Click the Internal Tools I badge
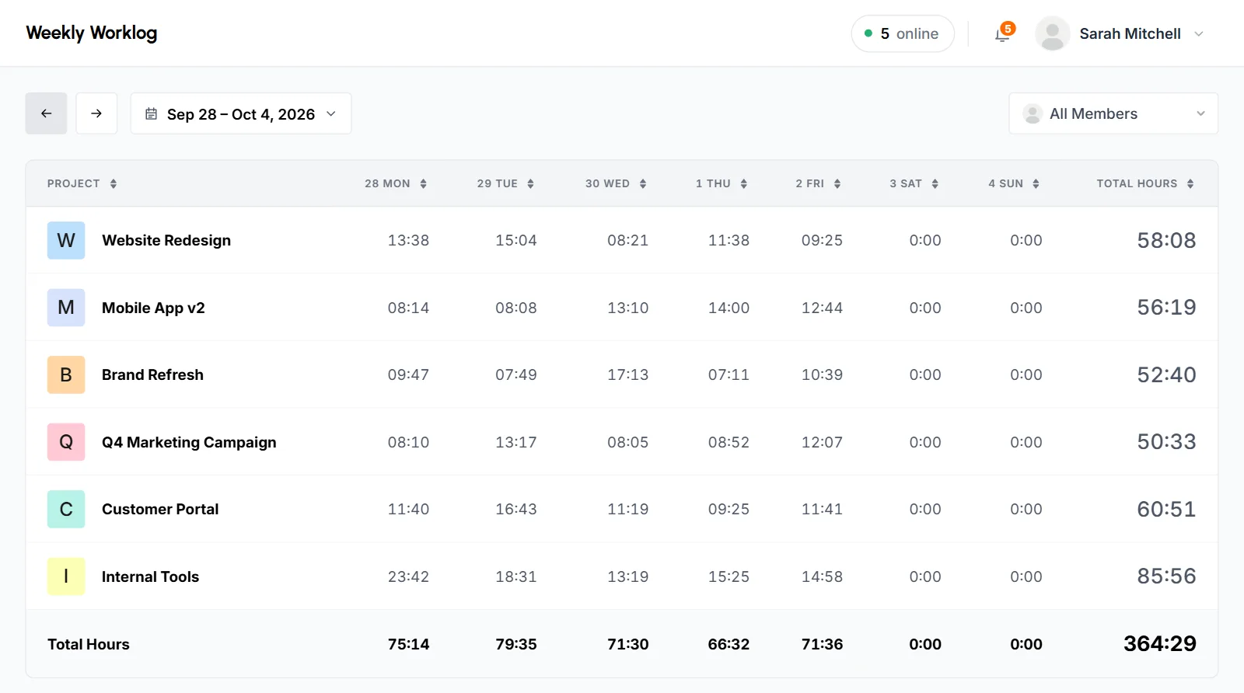The height and width of the screenshot is (693, 1244). click(66, 576)
